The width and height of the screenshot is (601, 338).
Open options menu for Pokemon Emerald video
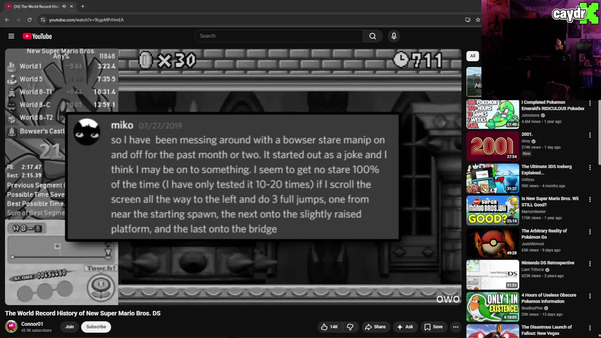pyautogui.click(x=590, y=103)
